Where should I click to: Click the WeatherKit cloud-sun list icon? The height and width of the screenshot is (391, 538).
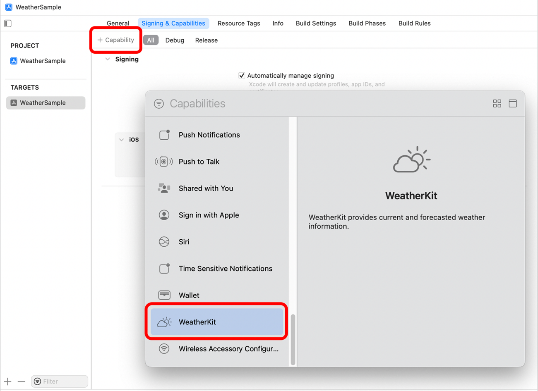(164, 322)
